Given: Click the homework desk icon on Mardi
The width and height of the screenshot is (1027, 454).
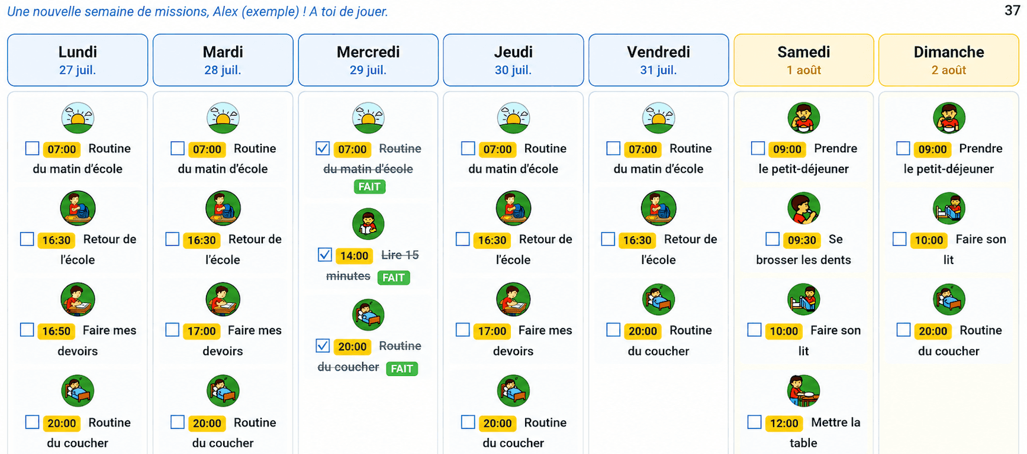Looking at the screenshot, I should point(223,299).
